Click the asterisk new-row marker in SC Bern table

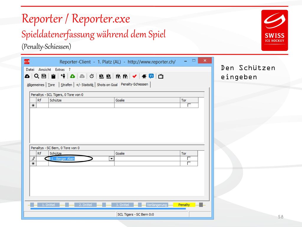coord(33,164)
